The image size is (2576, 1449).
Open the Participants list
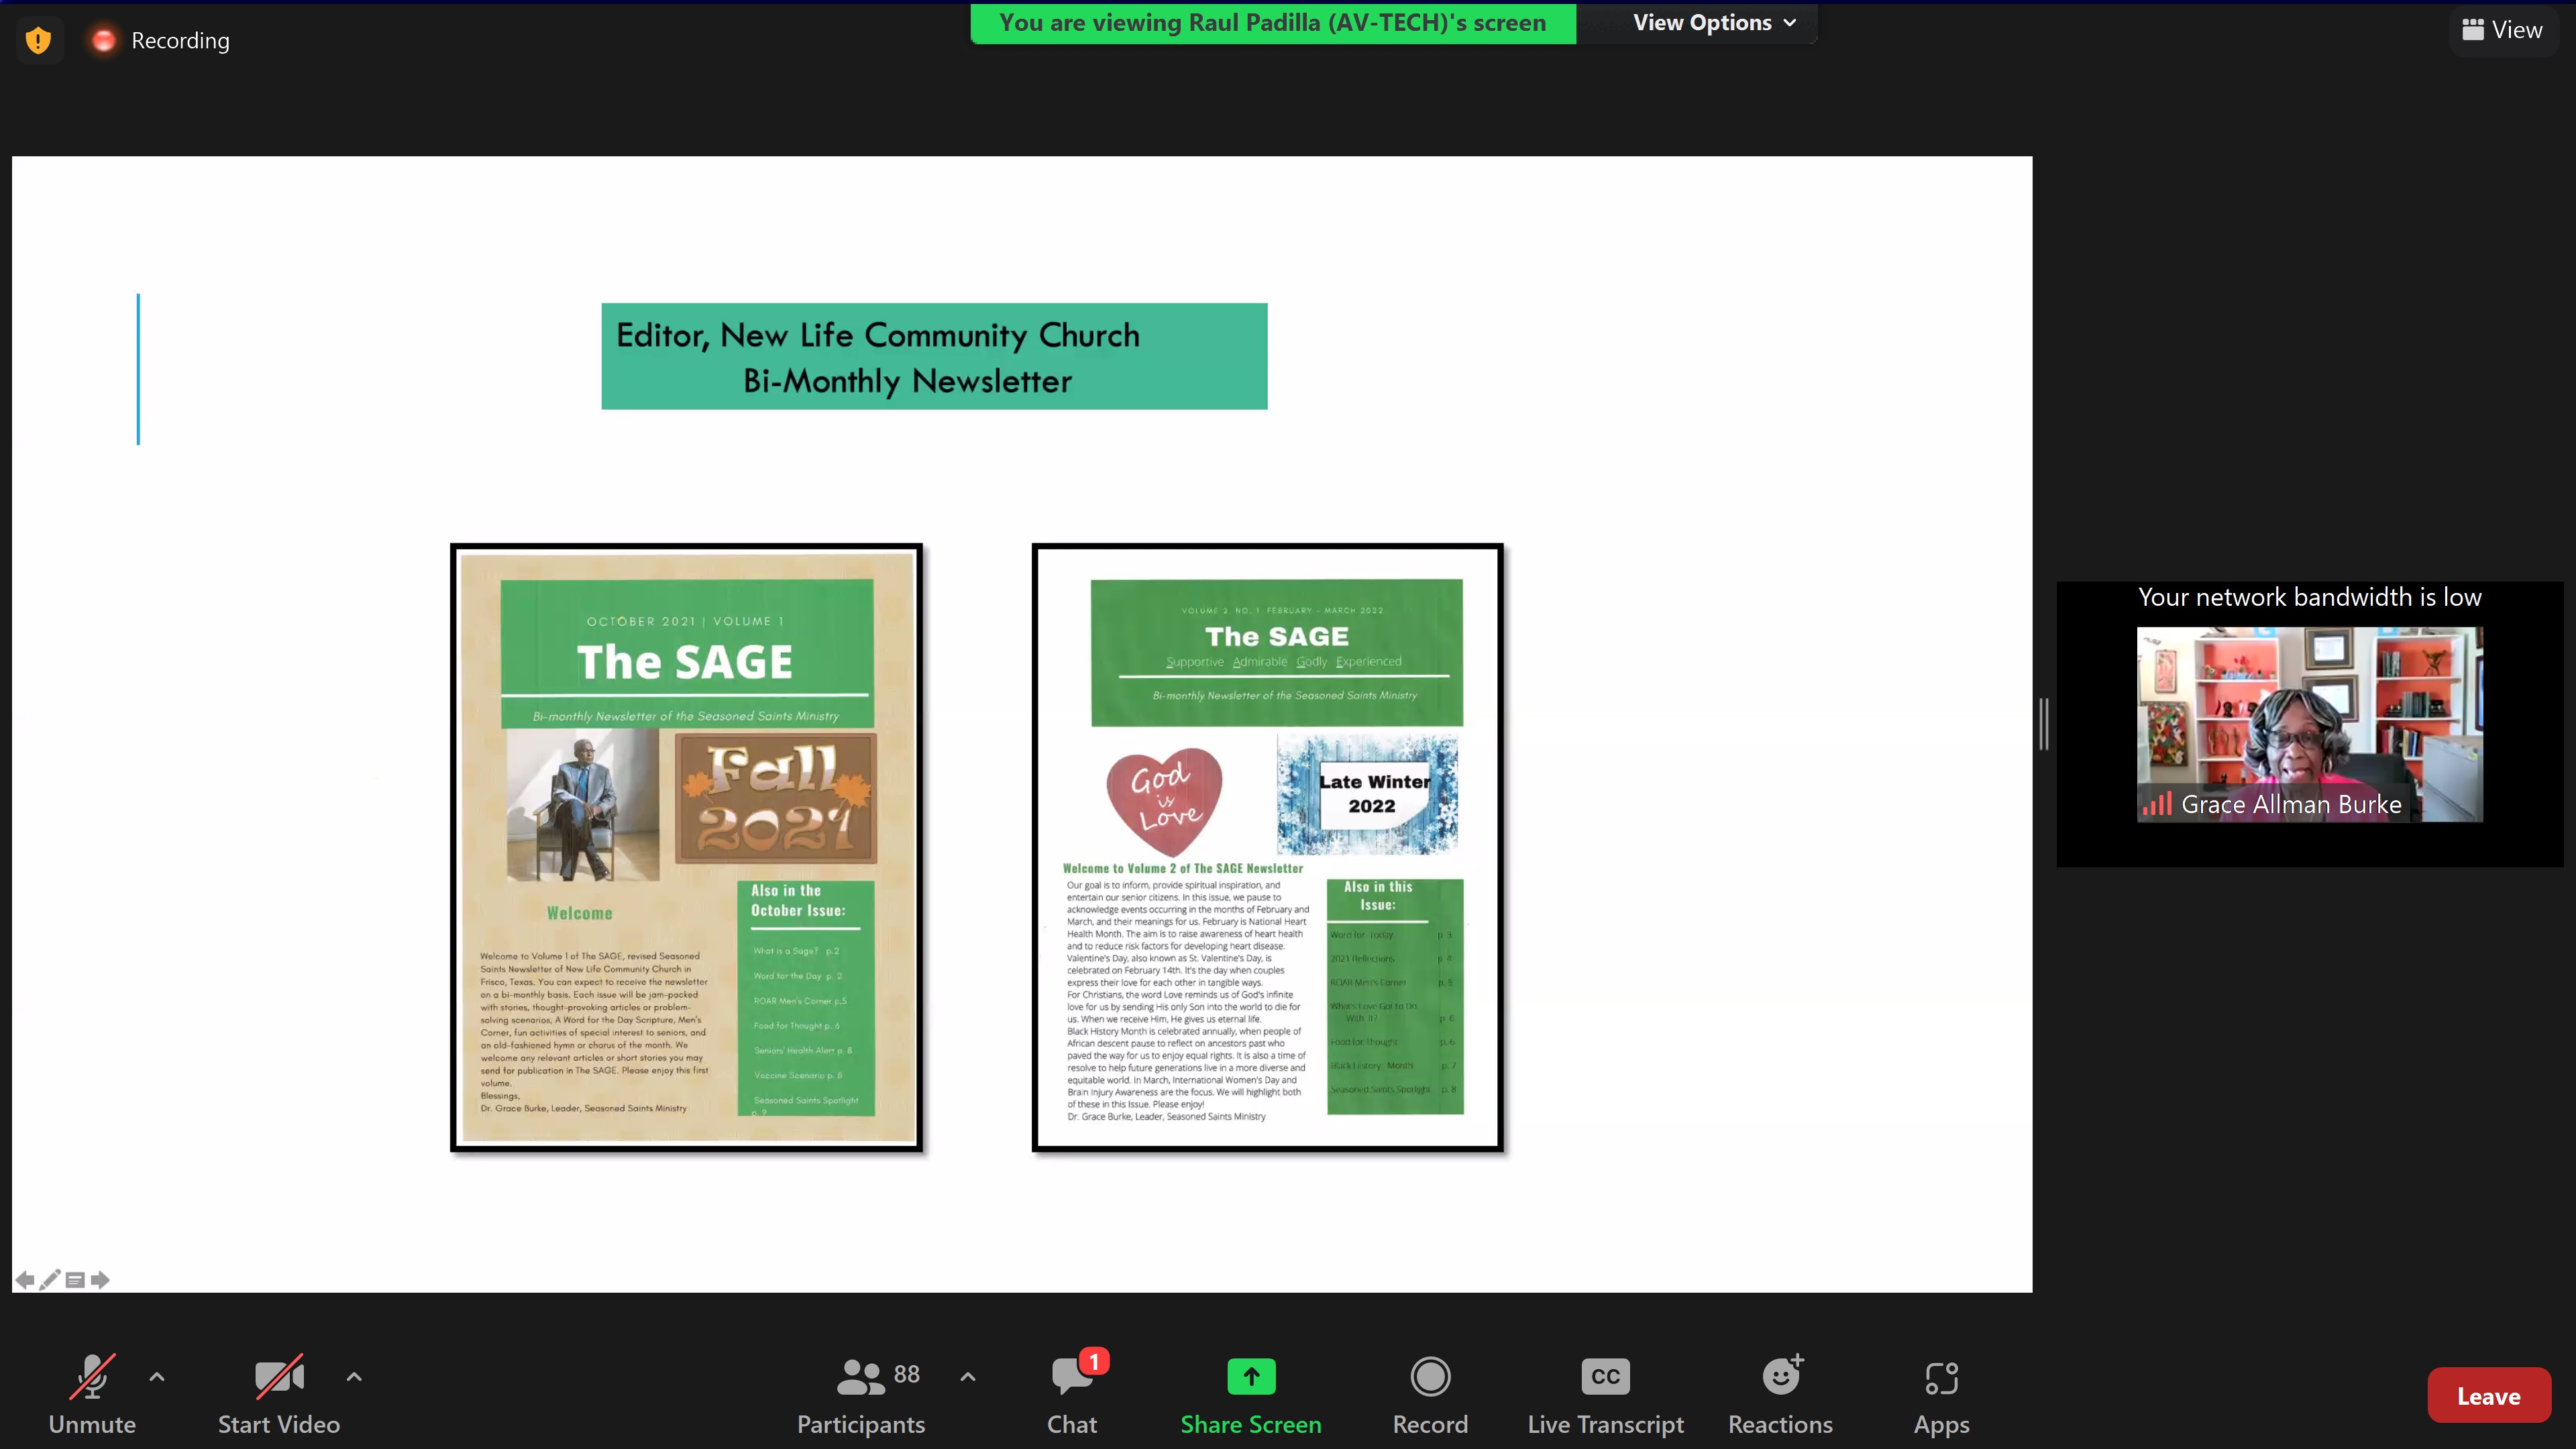click(861, 1394)
